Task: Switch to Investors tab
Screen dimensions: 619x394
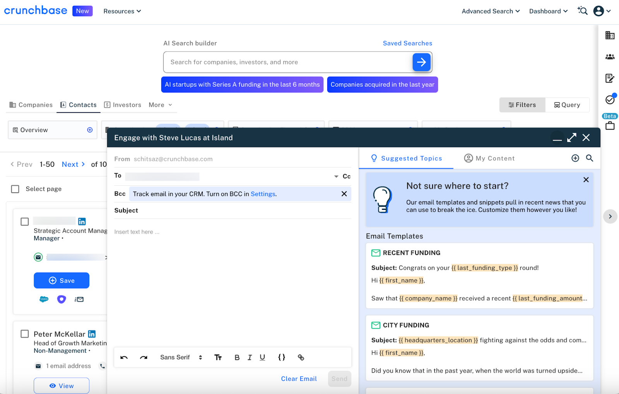Action: [x=123, y=105]
